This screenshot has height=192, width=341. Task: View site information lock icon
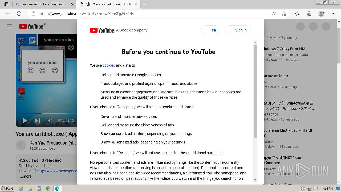tap(34, 14)
